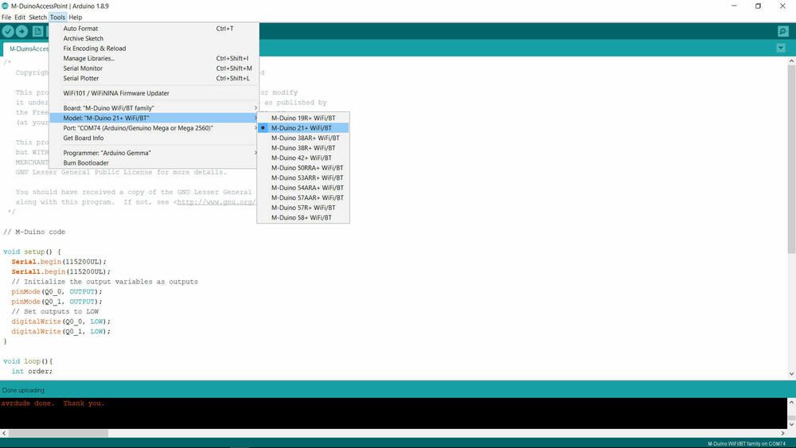Select M-Duino 50RRA+ WiFi/BT model
The height and width of the screenshot is (448, 796).
tap(303, 168)
